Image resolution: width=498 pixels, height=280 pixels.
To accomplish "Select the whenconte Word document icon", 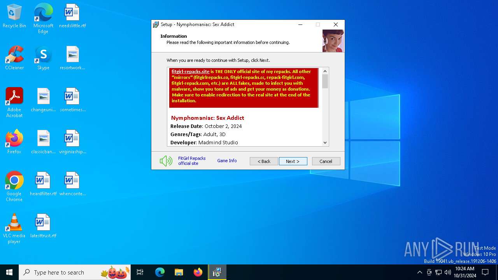I will coord(72,184).
